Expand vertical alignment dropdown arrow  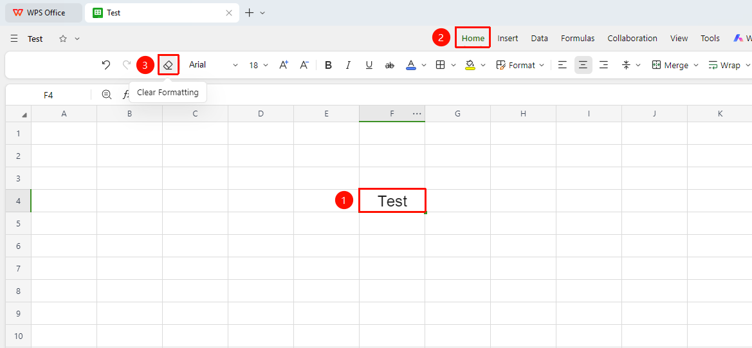point(638,65)
